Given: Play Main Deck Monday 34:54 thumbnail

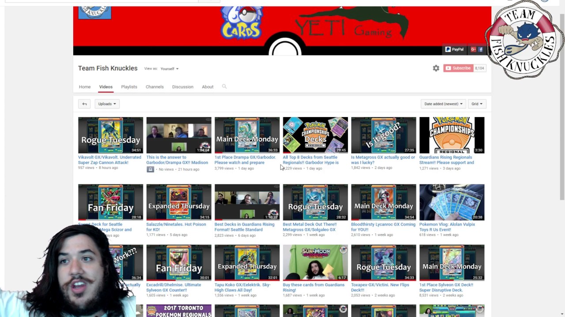Looking at the screenshot, I should [384, 202].
